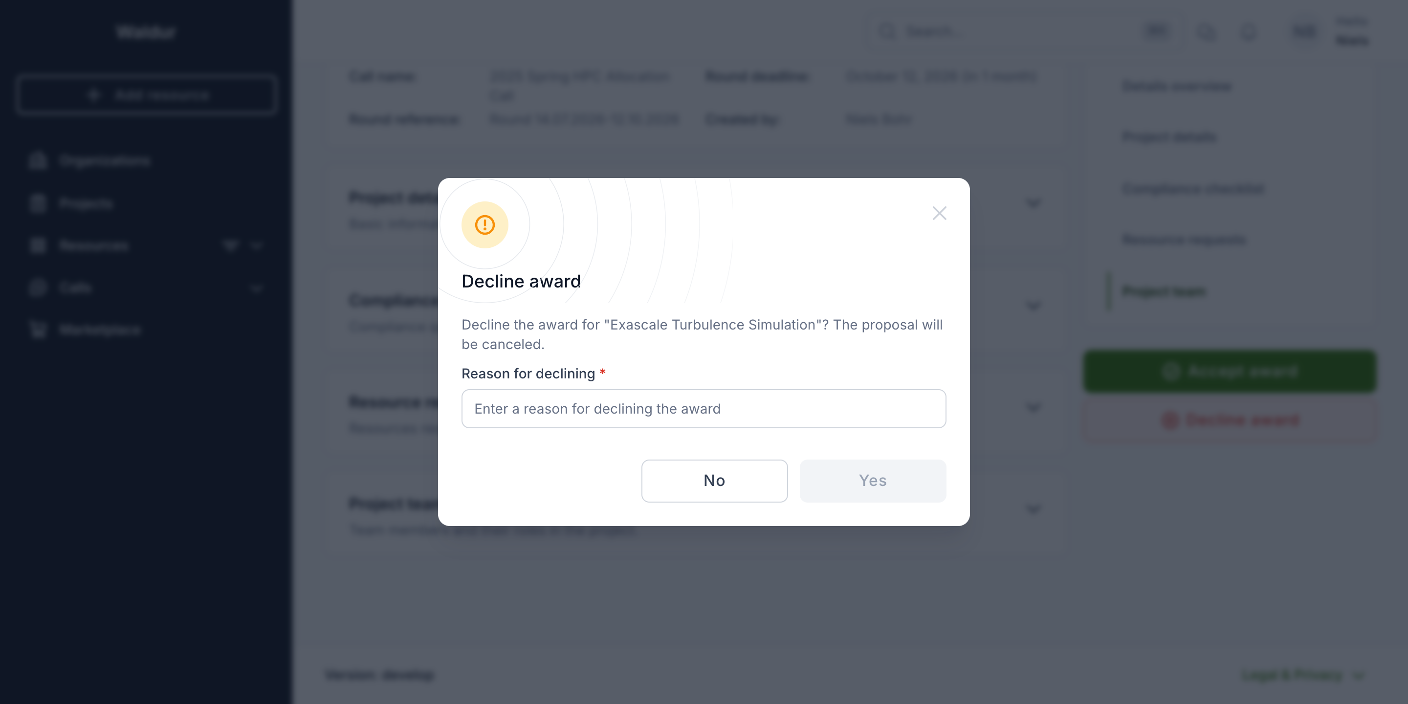Viewport: 1408px width, 704px height.
Task: Open the Resource requests side tab
Action: point(1184,240)
